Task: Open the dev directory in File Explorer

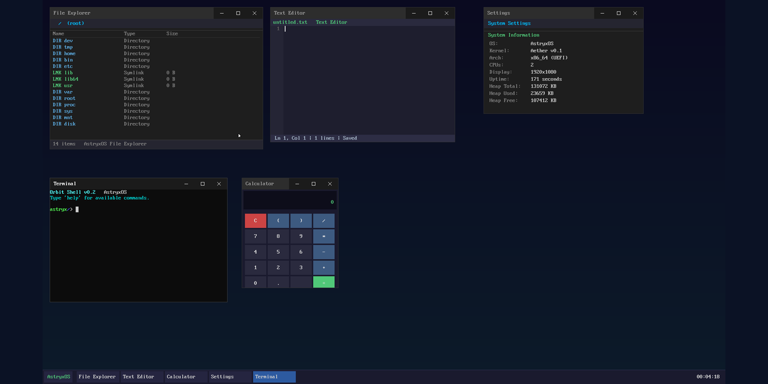Action: tap(156, 41)
